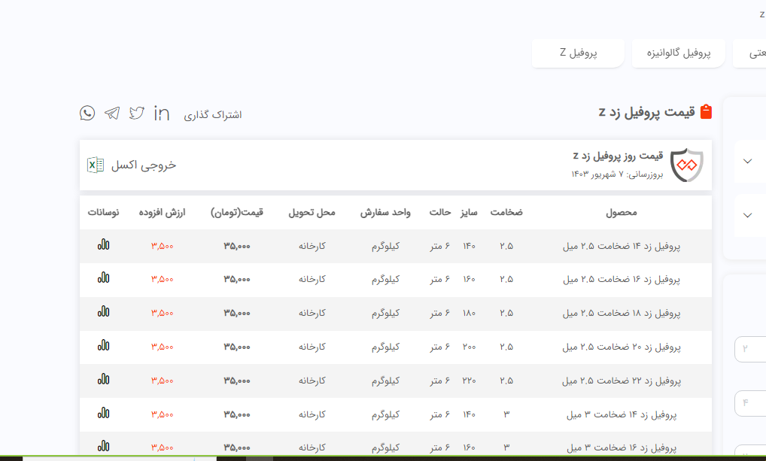Open product پروفیل زد ۲۰ ضخامت ۲.۵ میل
The width and height of the screenshot is (766, 461).
(621, 347)
